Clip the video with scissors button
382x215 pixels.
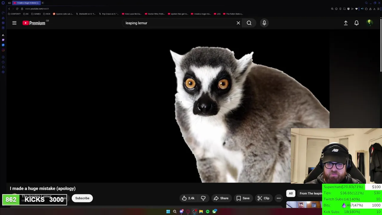coord(264,198)
